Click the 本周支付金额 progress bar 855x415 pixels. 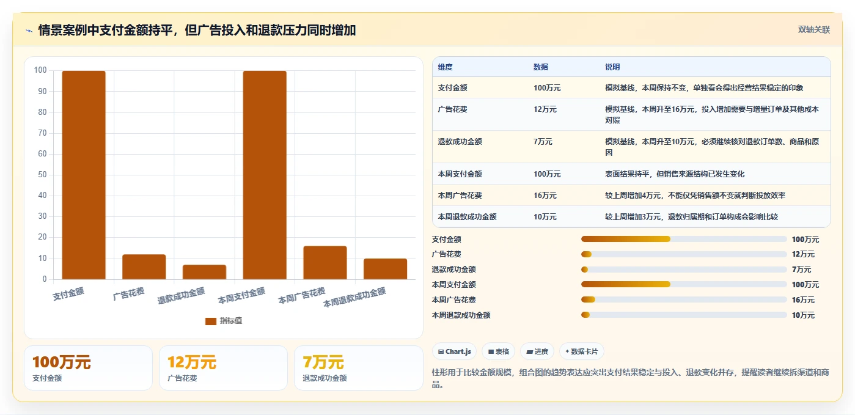684,284
